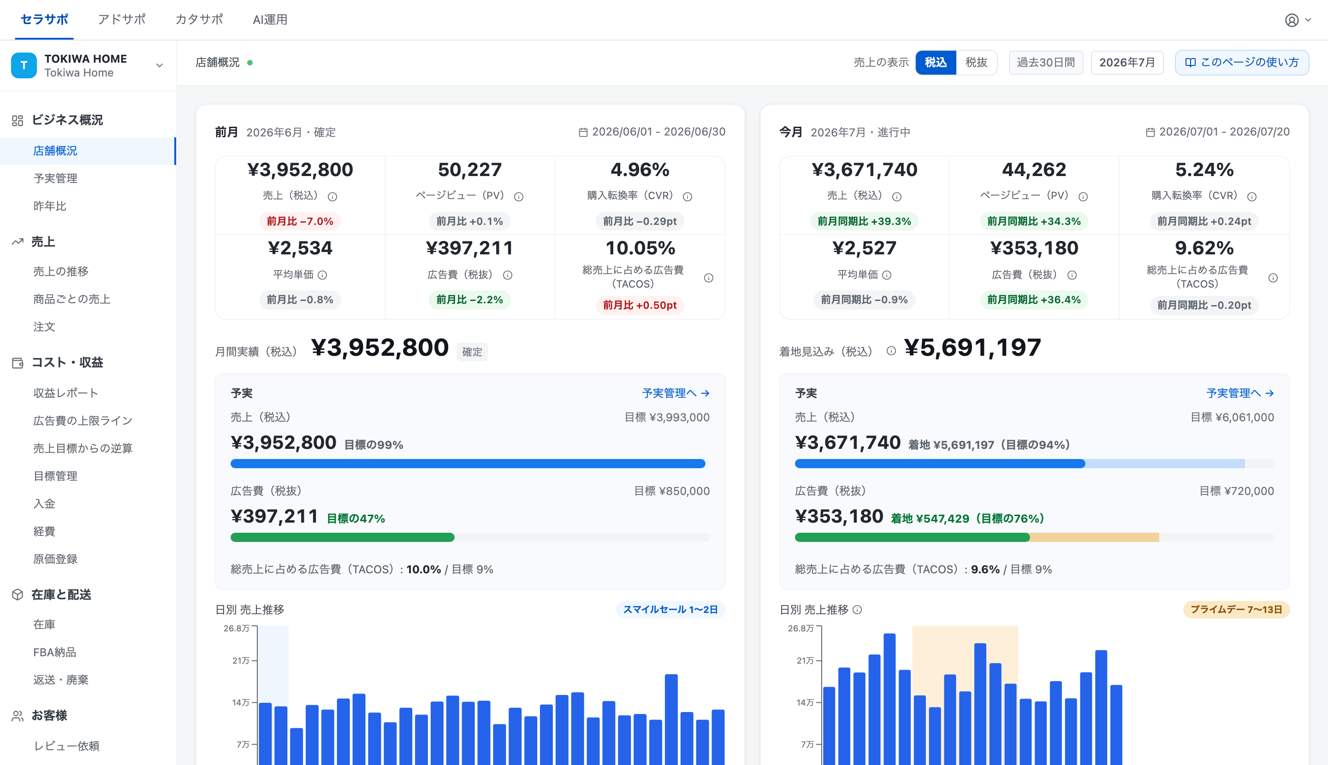Click calendar icon for 2026/06/01 date range

[x=583, y=132]
